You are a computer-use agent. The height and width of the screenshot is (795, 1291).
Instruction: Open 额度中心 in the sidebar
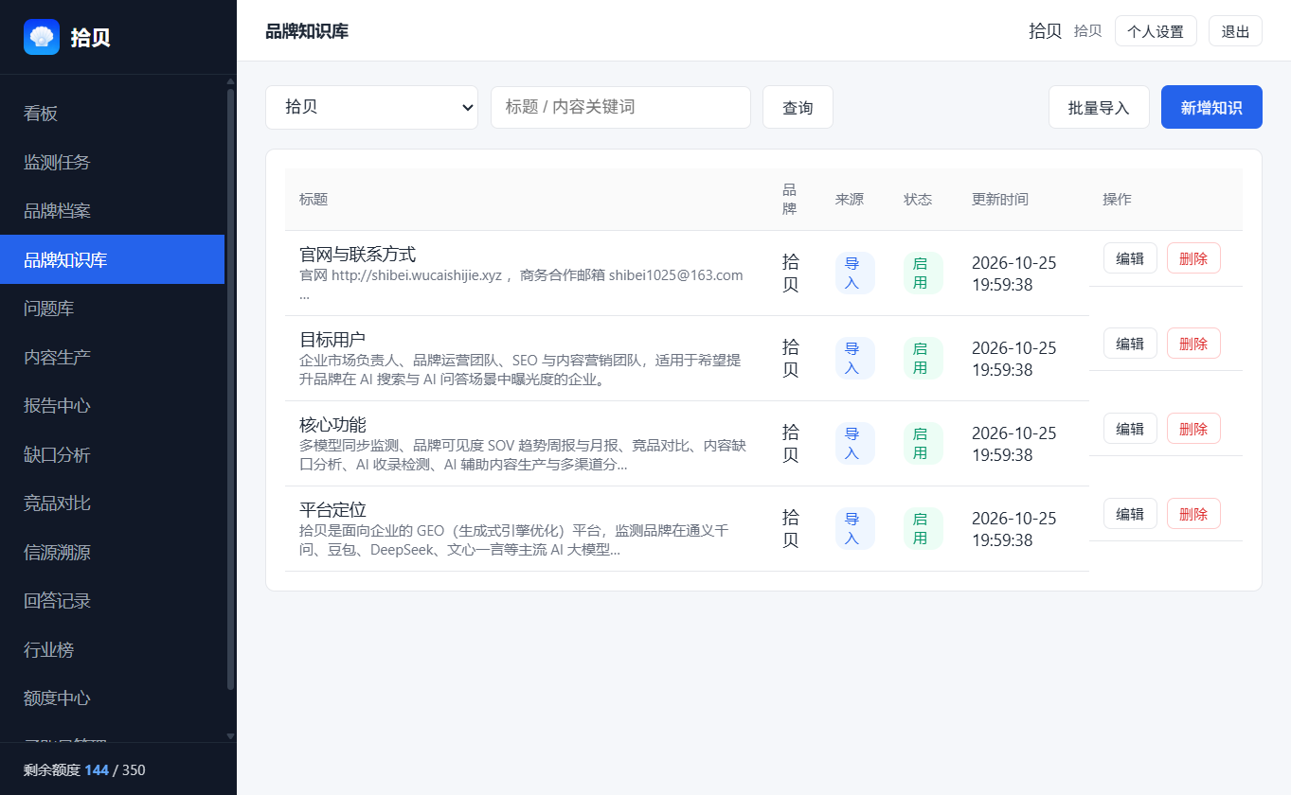112,698
